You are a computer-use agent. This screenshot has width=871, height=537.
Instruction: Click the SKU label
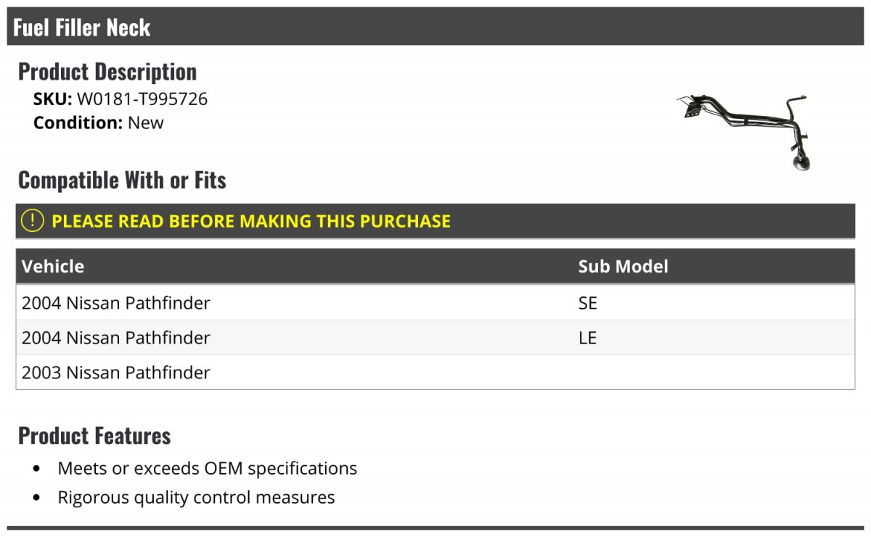tap(53, 99)
